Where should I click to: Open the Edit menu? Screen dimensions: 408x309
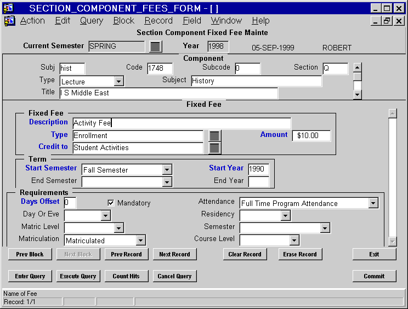[x=63, y=20]
